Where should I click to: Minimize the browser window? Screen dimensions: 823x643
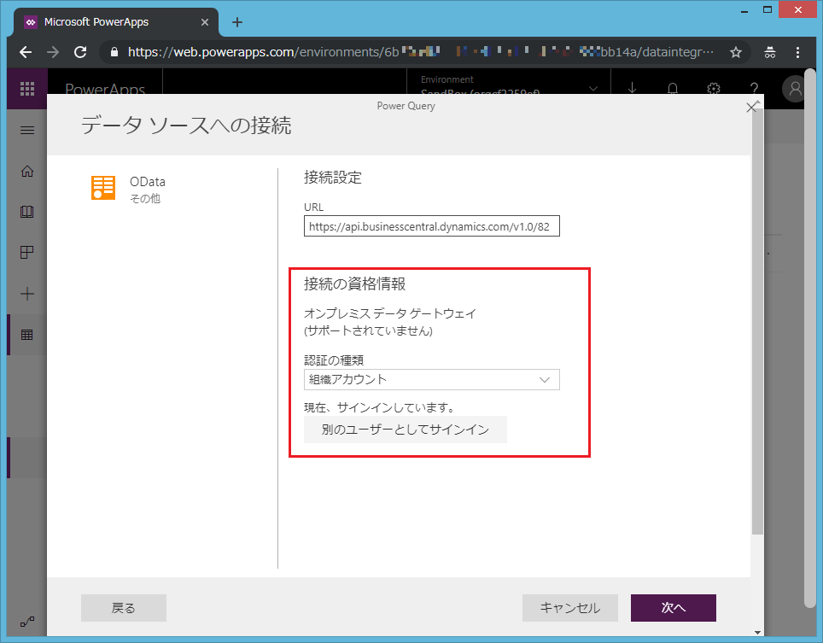pyautogui.click(x=744, y=10)
